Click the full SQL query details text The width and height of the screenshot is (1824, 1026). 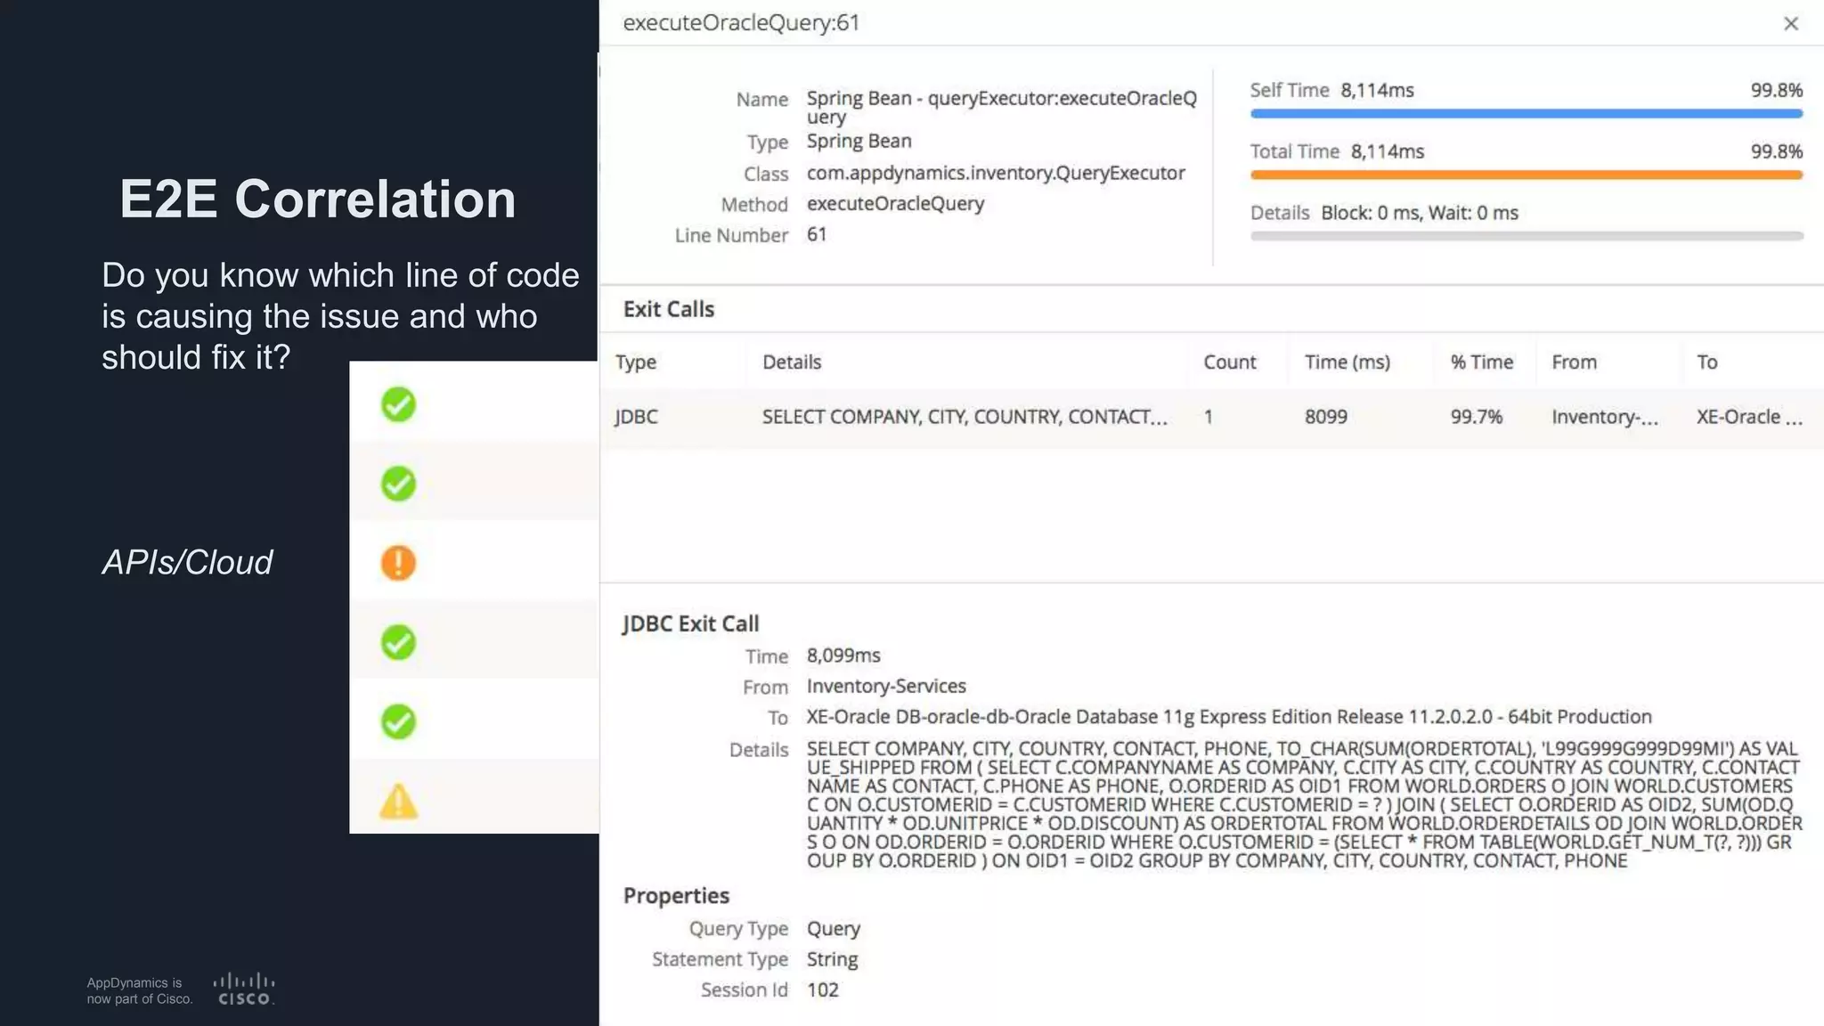1305,804
